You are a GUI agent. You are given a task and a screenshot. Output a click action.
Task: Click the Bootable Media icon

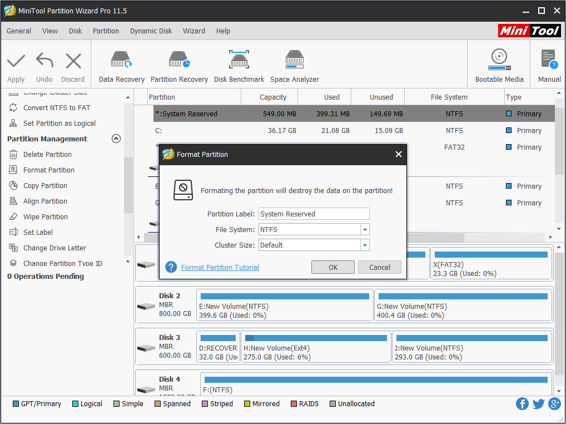[499, 65]
